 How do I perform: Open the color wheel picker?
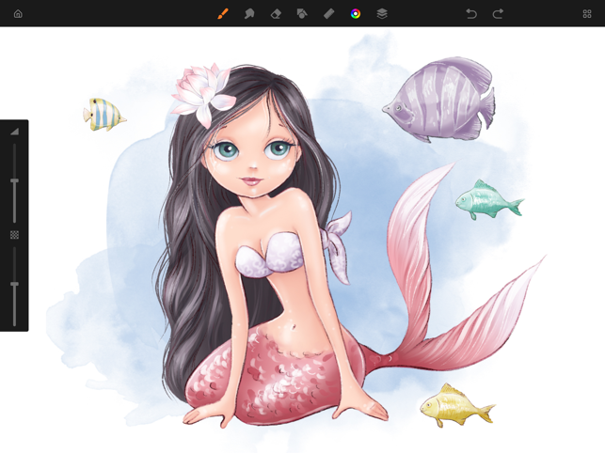(x=356, y=14)
